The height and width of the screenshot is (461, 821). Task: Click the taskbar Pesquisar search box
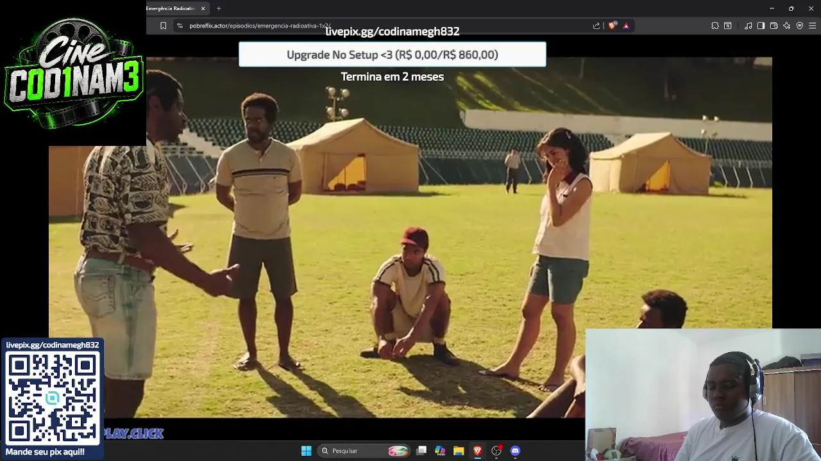364,451
